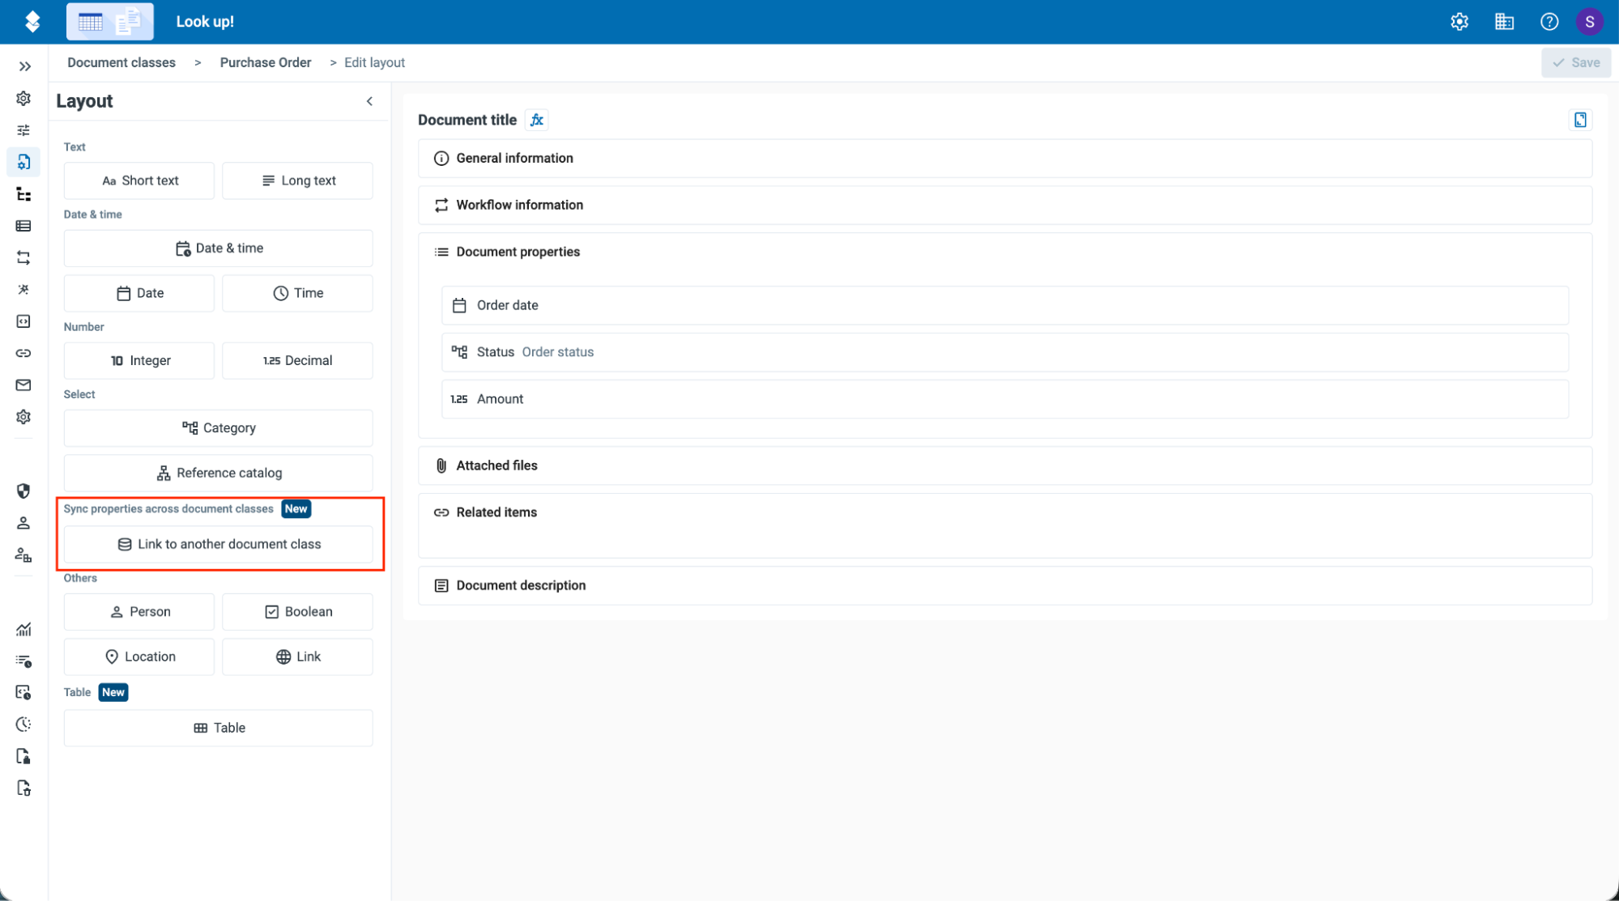Viewport: 1619px width, 901px height.
Task: Collapse the Layout panel with chevron
Action: 369,101
